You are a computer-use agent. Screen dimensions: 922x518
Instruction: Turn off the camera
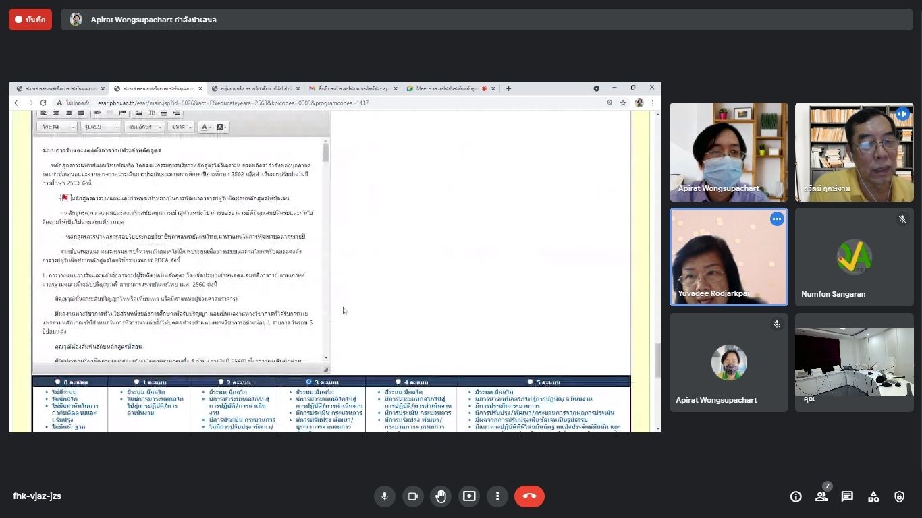[x=412, y=496]
